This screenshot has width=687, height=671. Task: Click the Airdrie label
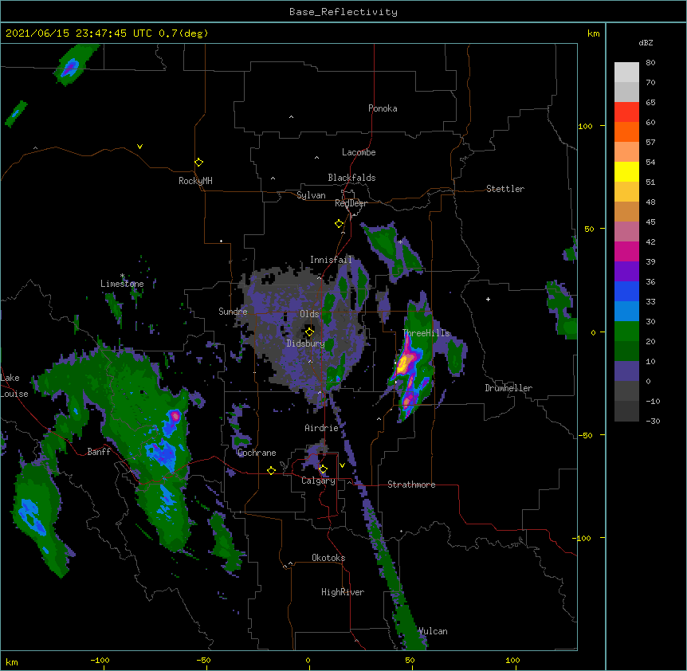point(322,428)
